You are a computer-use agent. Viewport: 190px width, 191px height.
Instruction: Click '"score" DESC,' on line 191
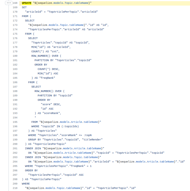[x=51, y=104]
